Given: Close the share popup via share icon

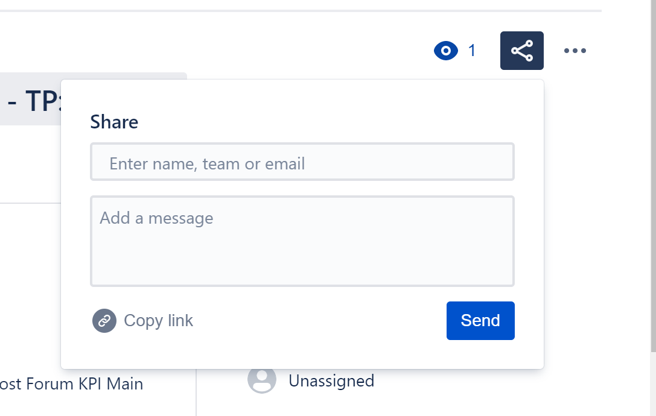Looking at the screenshot, I should [521, 51].
